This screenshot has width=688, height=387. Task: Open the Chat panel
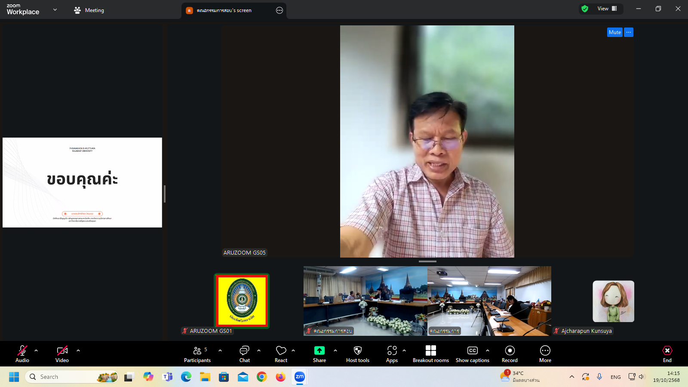[244, 354]
